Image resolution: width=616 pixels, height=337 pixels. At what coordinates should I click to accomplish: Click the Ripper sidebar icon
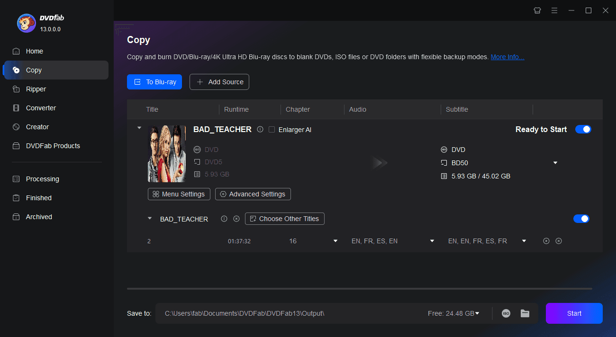(17, 89)
